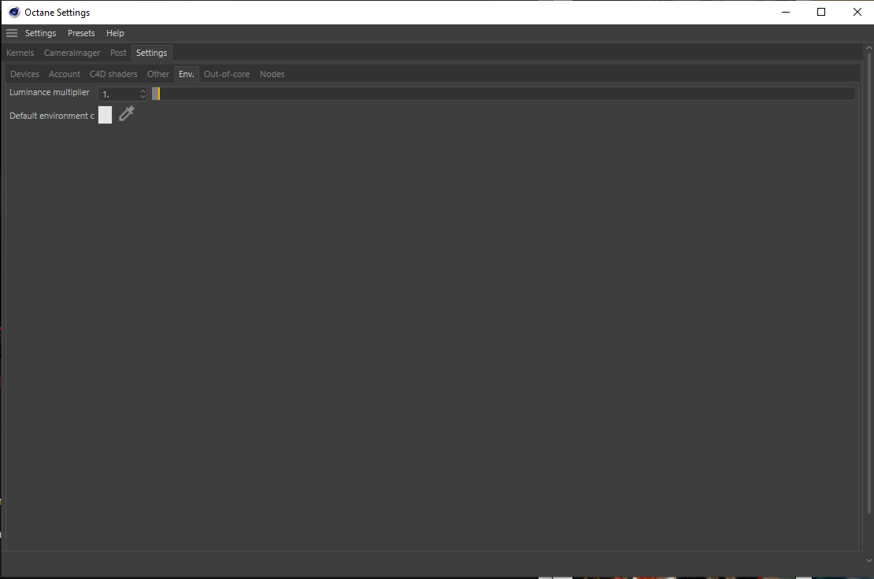The width and height of the screenshot is (874, 579).
Task: Open the Presets menu
Action: click(x=81, y=33)
